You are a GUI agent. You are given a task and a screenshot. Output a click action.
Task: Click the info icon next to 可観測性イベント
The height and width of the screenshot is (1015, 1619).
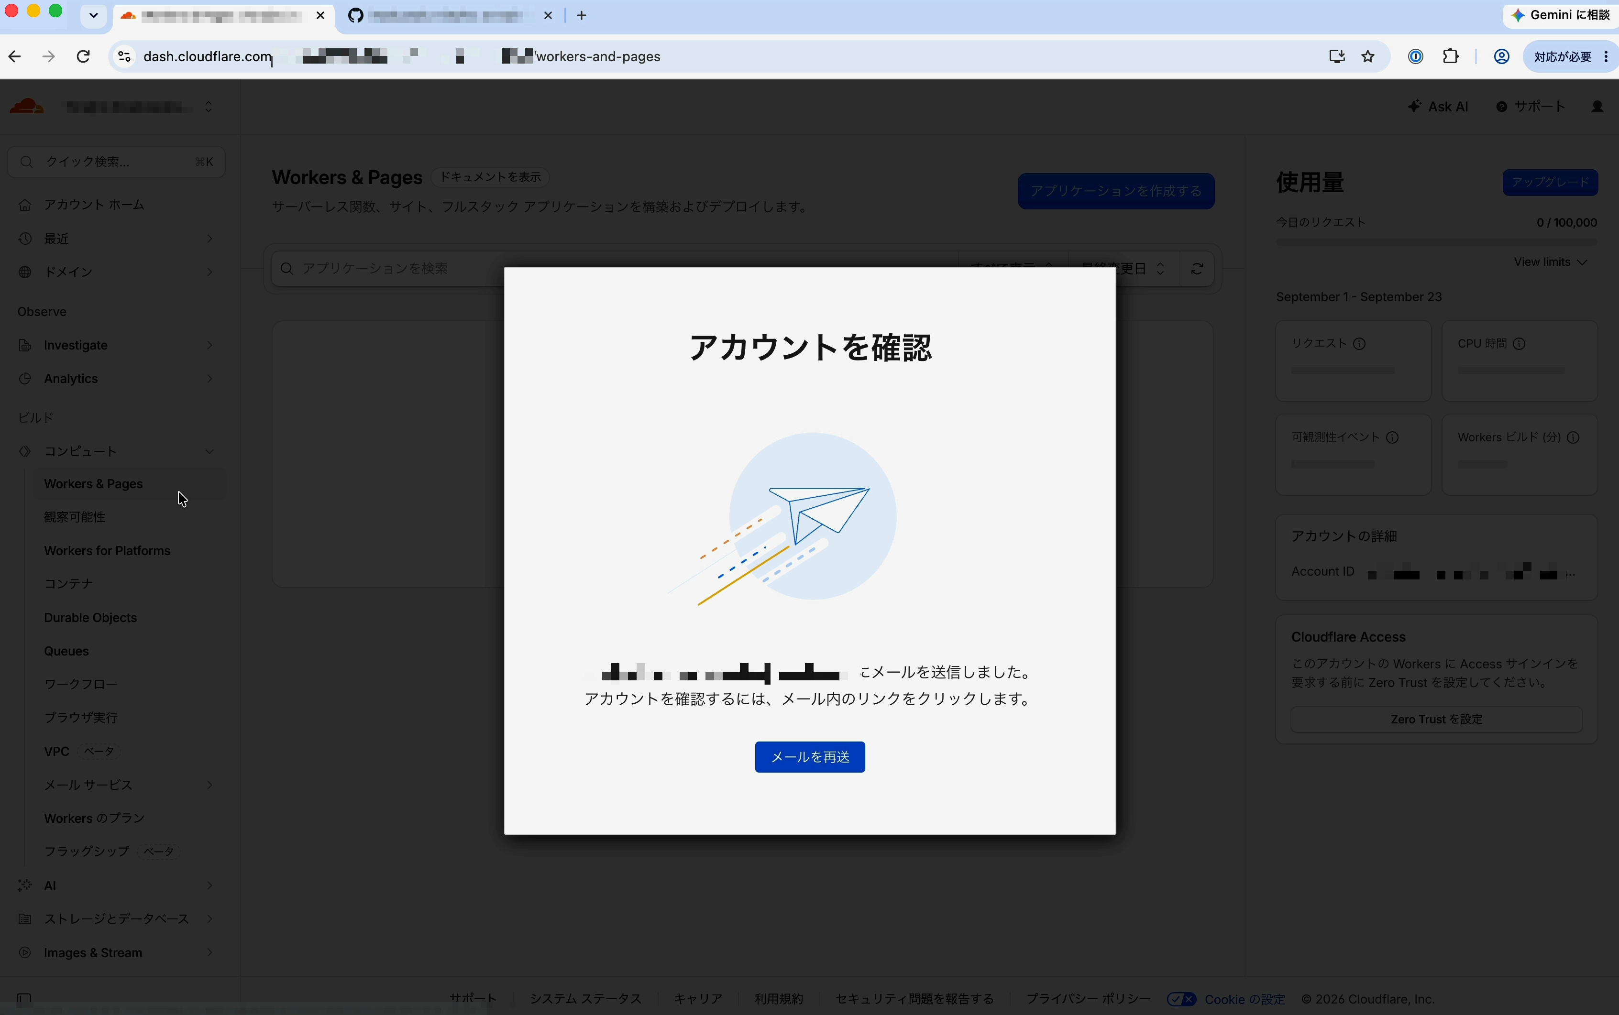point(1392,437)
